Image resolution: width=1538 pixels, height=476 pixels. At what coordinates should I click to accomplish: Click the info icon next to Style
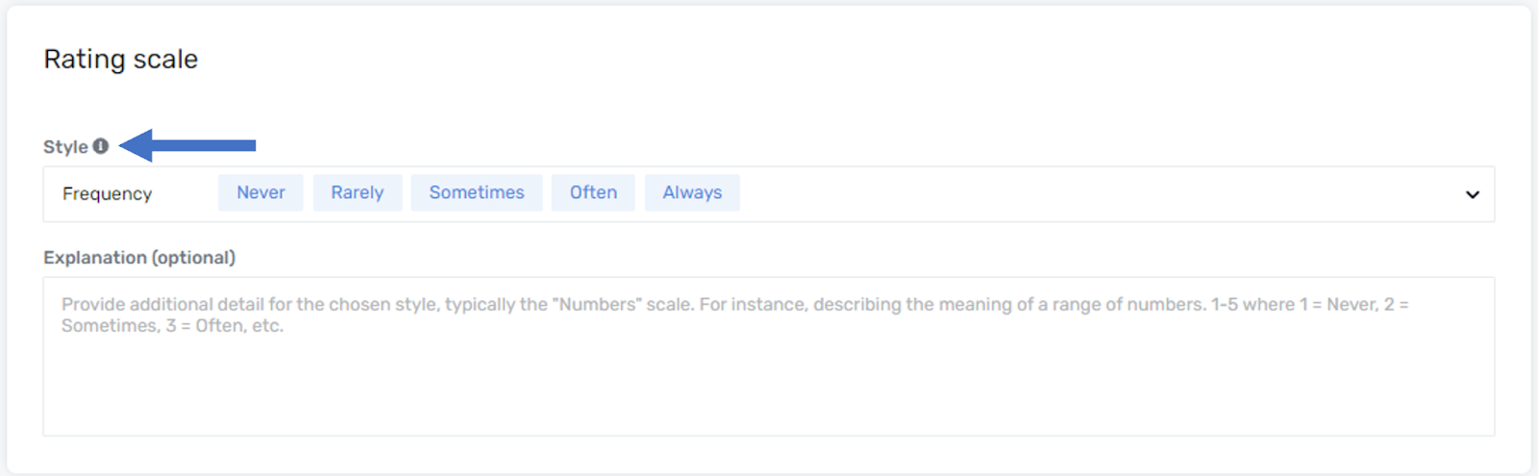100,146
